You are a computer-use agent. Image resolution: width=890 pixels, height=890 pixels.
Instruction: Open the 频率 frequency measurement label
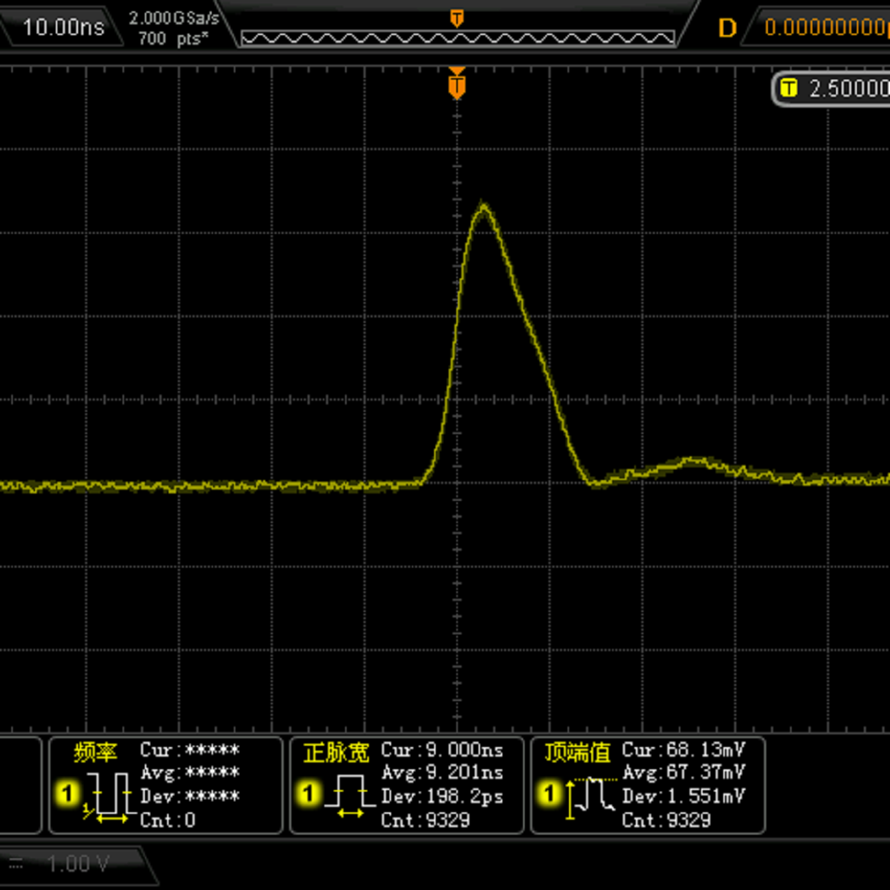point(95,752)
